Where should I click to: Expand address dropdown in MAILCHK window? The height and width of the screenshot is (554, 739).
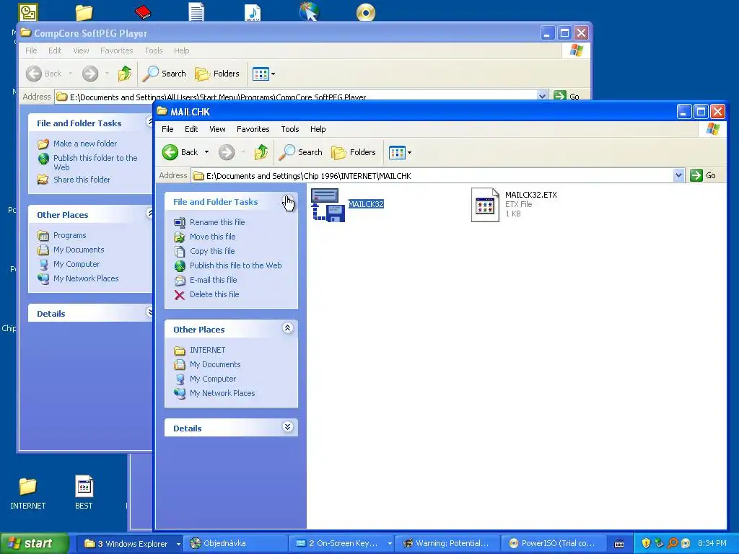pyautogui.click(x=678, y=176)
